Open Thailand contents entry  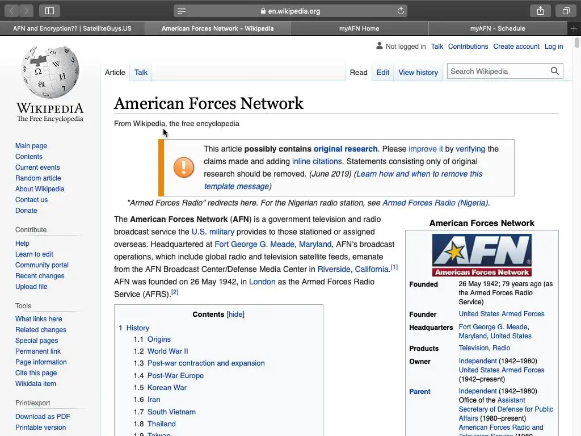pos(161,424)
